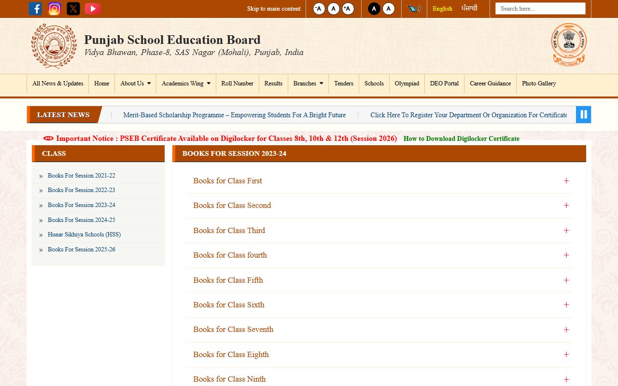Expand Books for Class Second plus icon
This screenshot has width=618, height=386.
coord(566,206)
